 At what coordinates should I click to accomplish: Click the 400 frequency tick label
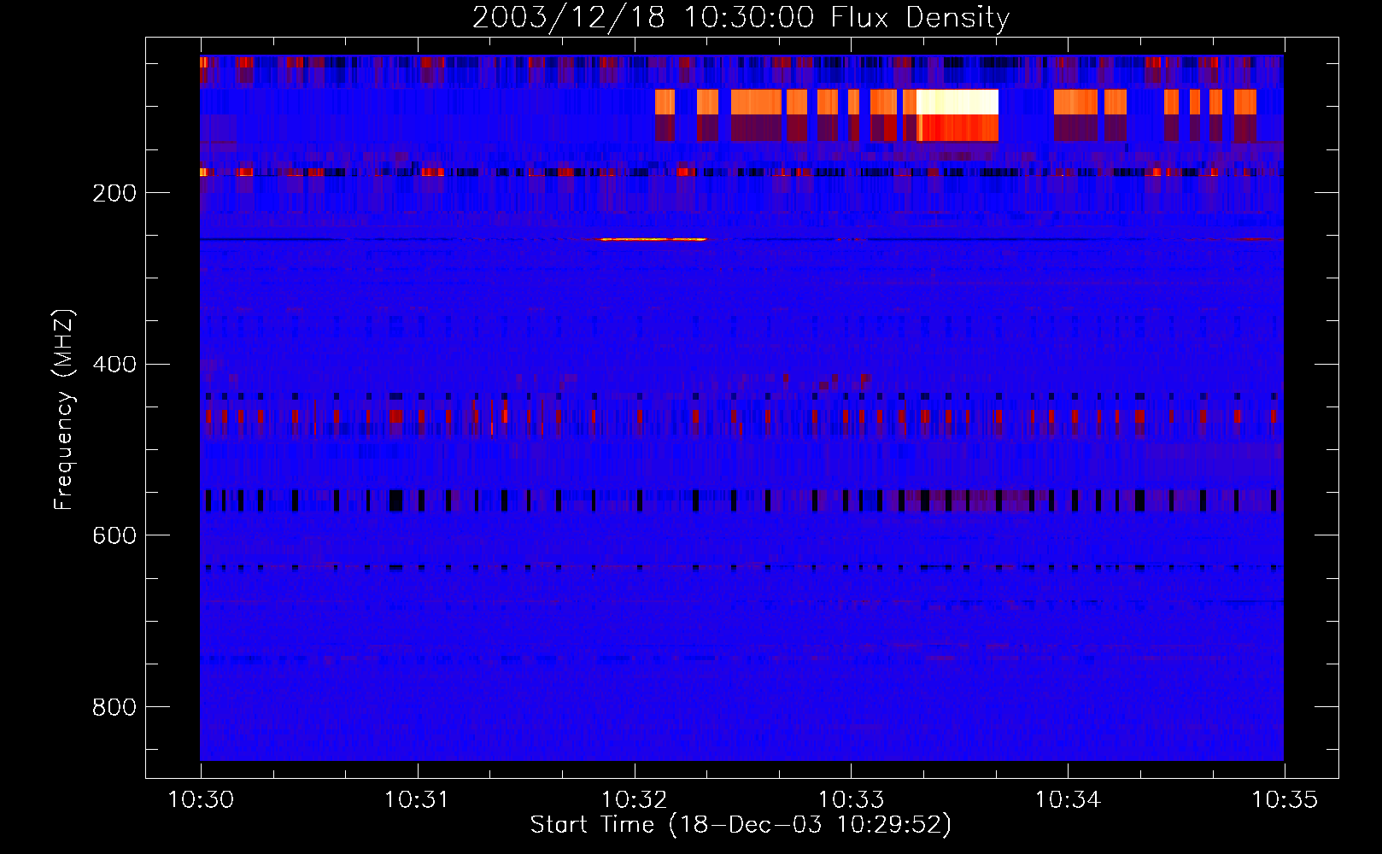(114, 365)
